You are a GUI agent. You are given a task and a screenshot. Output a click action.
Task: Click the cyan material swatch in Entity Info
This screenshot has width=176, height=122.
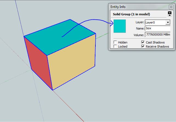(120, 26)
